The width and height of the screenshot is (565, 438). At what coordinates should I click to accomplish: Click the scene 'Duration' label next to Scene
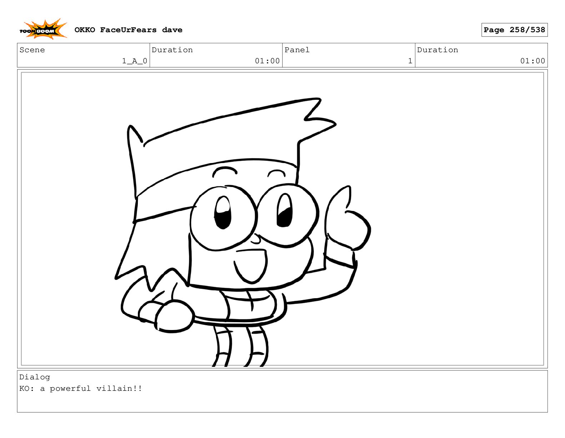pyautogui.click(x=172, y=50)
